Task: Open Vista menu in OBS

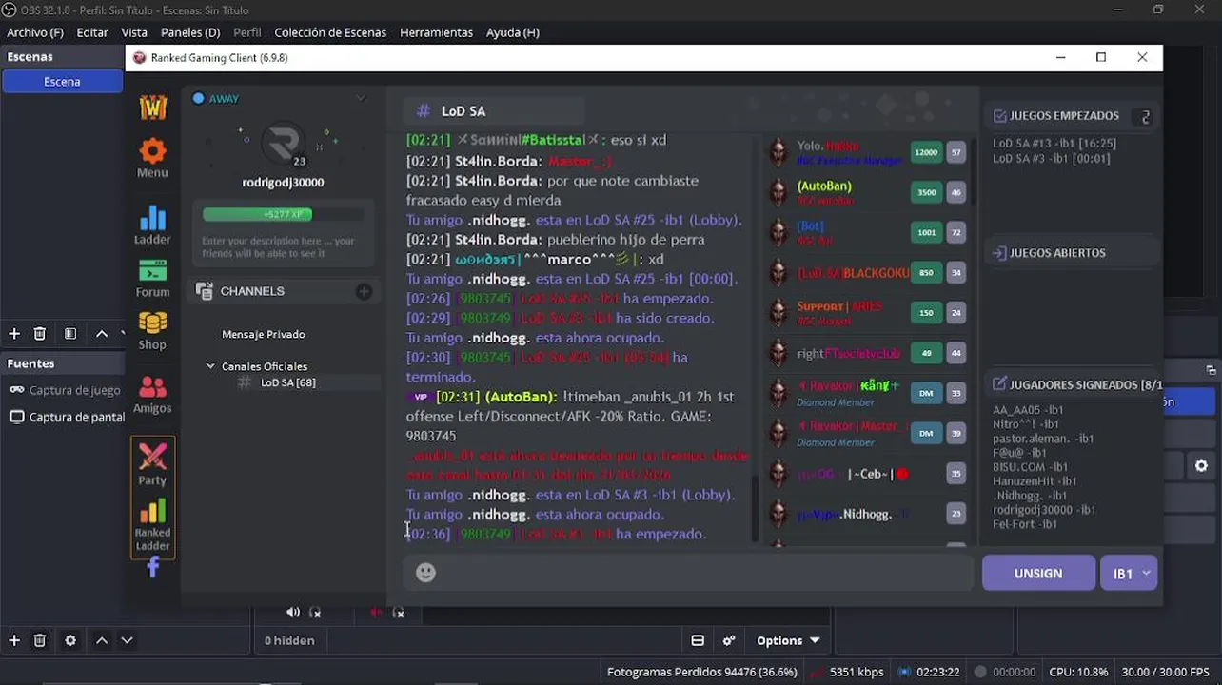Action: point(134,32)
